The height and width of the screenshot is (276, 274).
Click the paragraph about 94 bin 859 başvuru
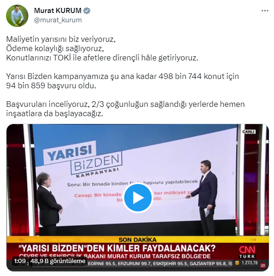click(x=122, y=81)
